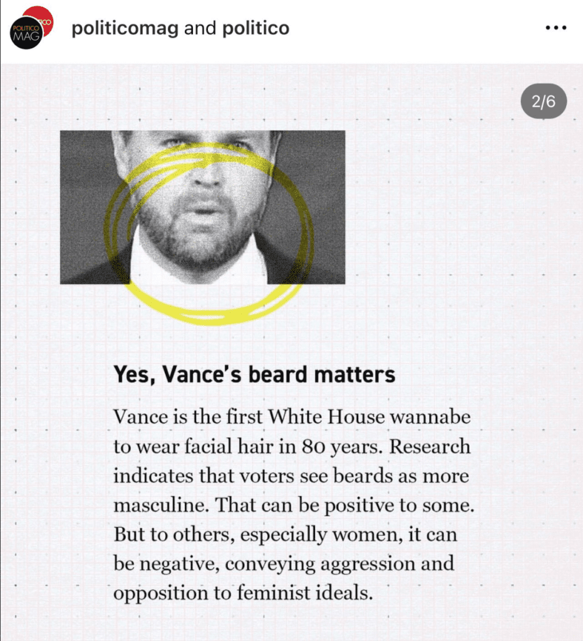Open the politicomag profile username link
The image size is (583, 641).
tap(125, 28)
